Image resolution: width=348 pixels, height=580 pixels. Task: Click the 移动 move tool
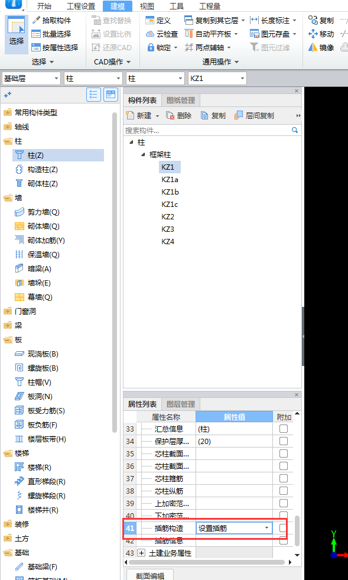coord(321,34)
